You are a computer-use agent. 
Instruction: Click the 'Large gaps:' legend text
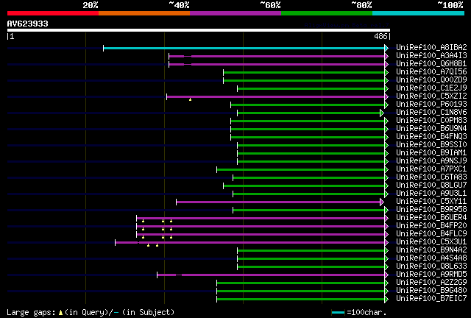tap(31, 312)
